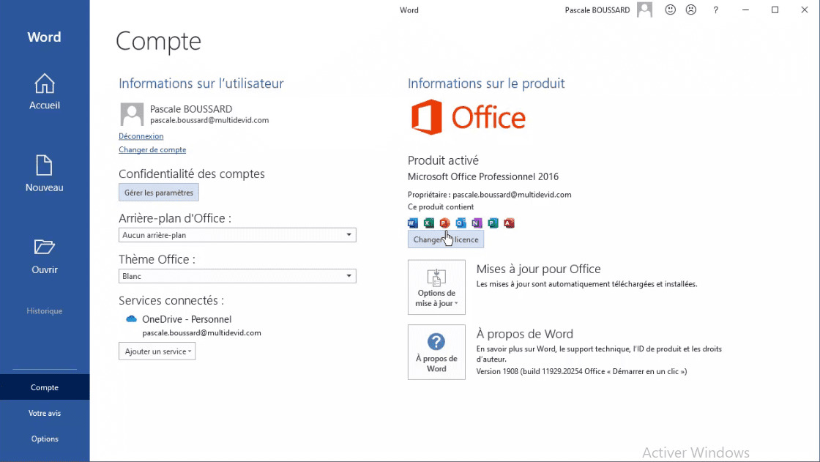Click the Excel product icon

[428, 223]
